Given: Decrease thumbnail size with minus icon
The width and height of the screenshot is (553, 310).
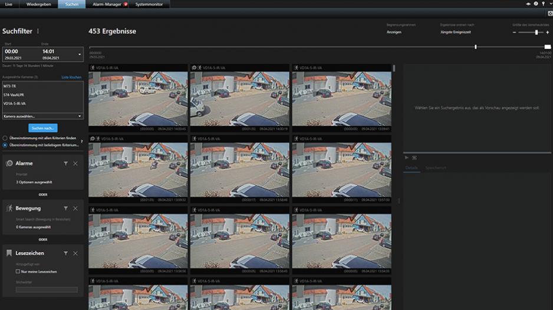Looking at the screenshot, I should (x=514, y=32).
